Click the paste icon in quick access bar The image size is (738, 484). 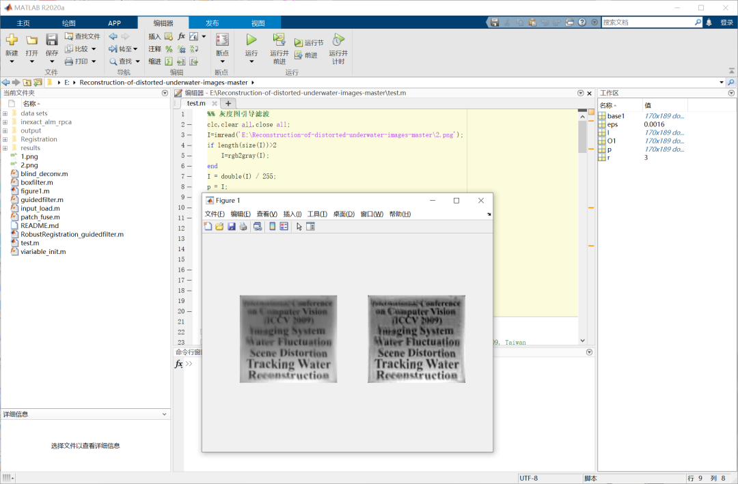532,22
